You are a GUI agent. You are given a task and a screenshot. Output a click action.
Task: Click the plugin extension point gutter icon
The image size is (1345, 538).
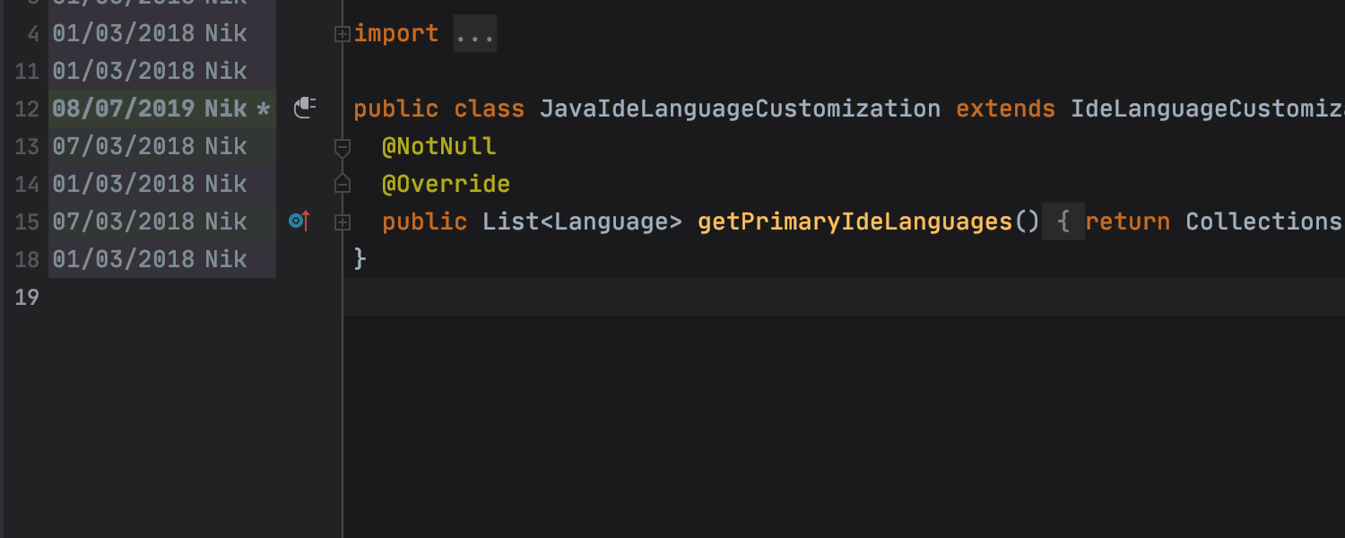coord(305,108)
